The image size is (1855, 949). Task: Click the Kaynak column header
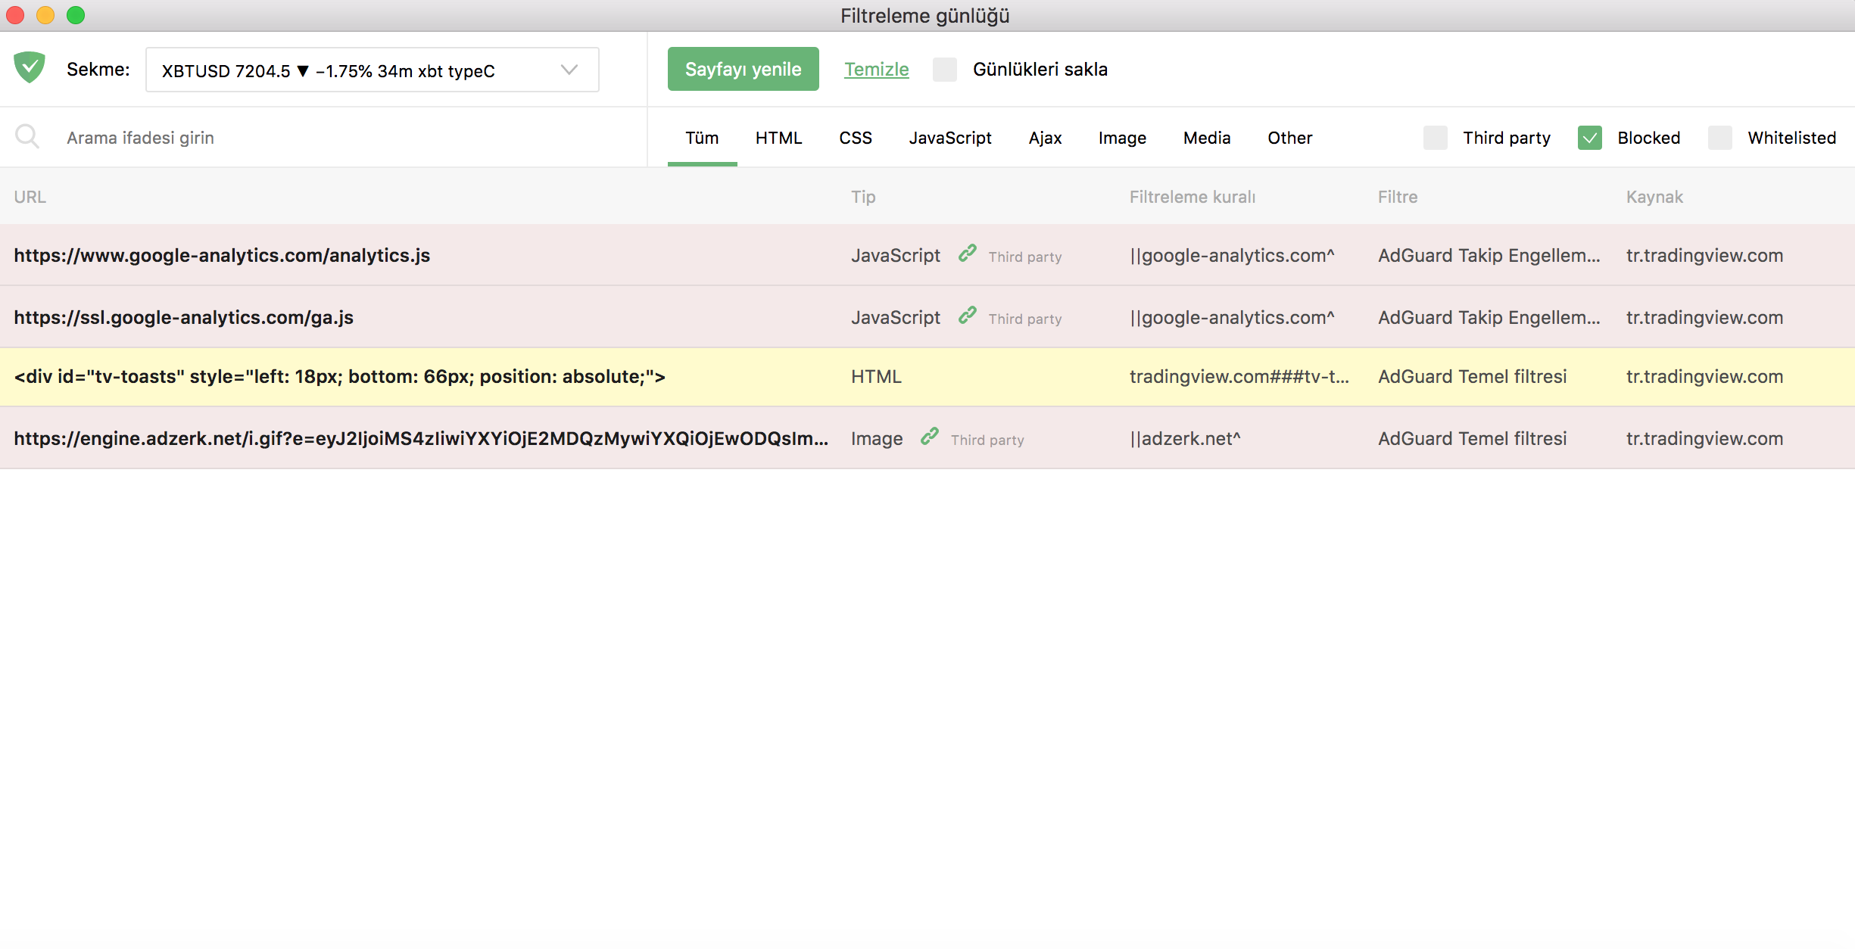1654,197
